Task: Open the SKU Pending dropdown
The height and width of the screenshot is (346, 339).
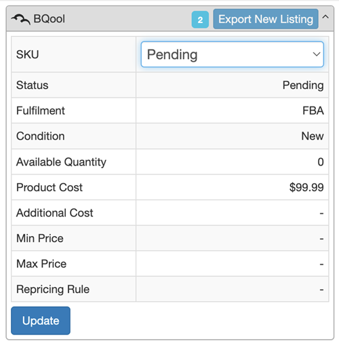Action: [232, 54]
